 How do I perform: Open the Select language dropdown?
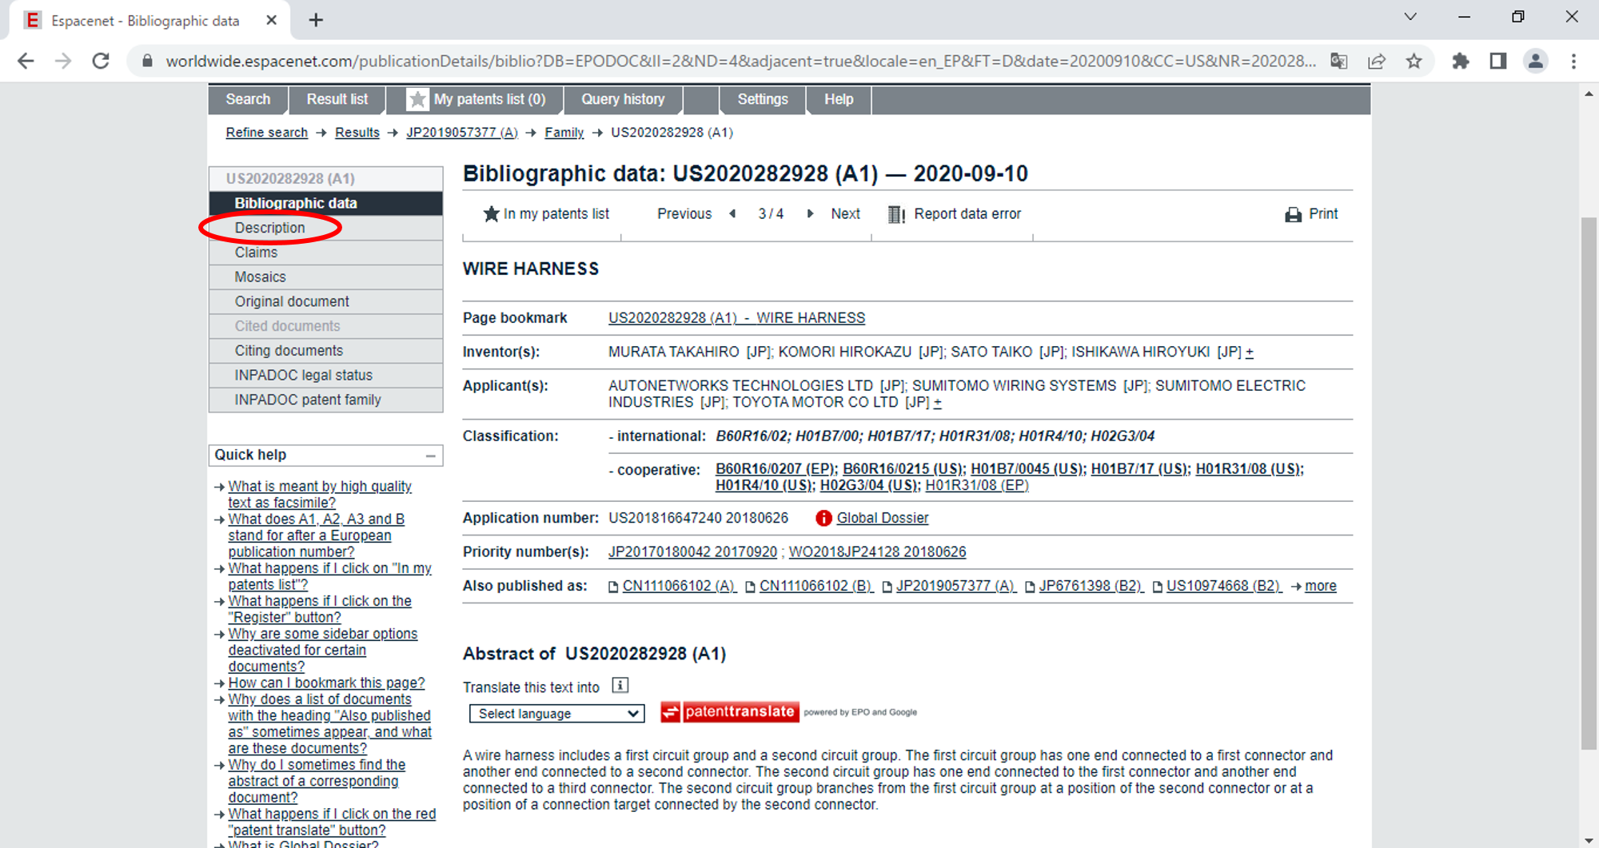[x=556, y=714]
